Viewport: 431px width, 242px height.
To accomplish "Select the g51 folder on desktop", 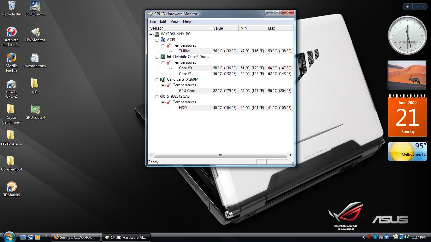I will point(35,86).
